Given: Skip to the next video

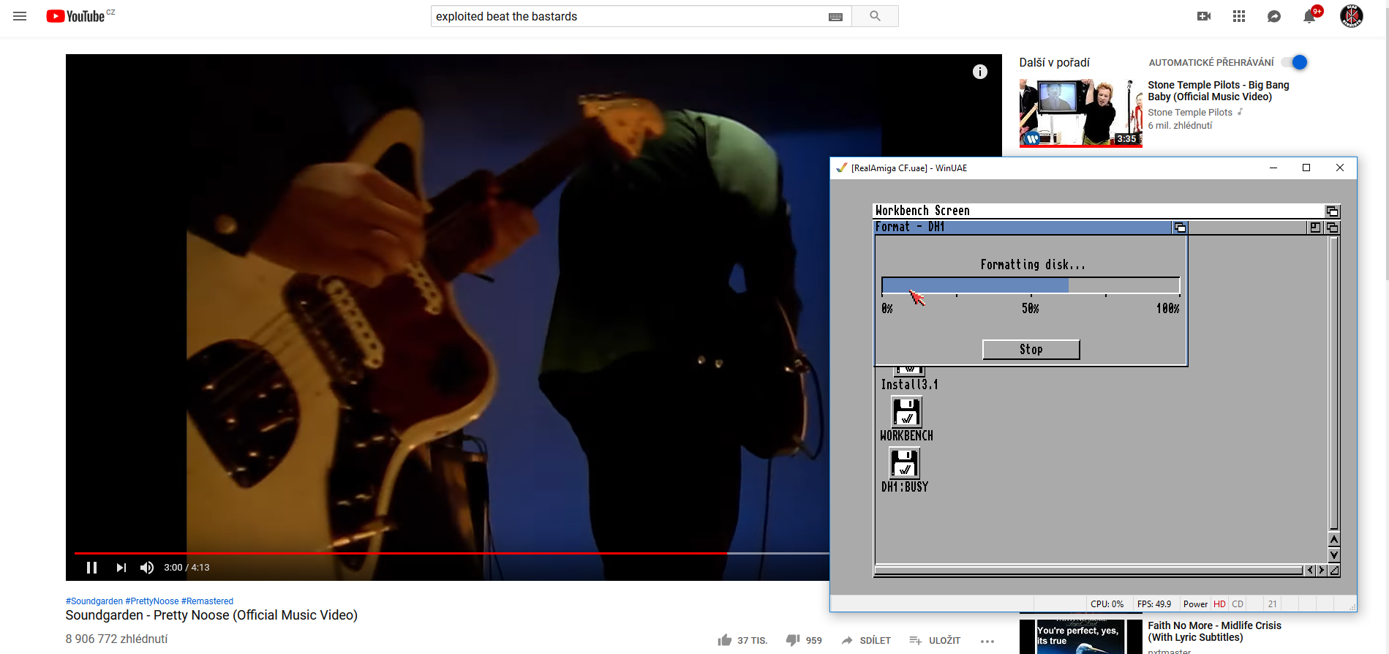Looking at the screenshot, I should click(121, 568).
